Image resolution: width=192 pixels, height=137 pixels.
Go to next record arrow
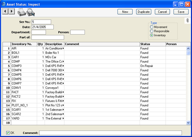[x=11, y=11]
